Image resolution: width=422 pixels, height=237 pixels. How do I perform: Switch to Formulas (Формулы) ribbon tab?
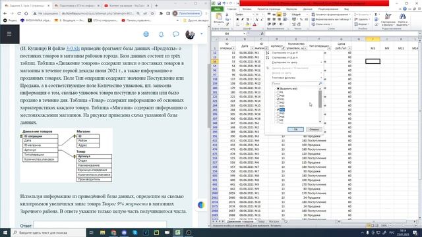pyautogui.click(x=291, y=9)
